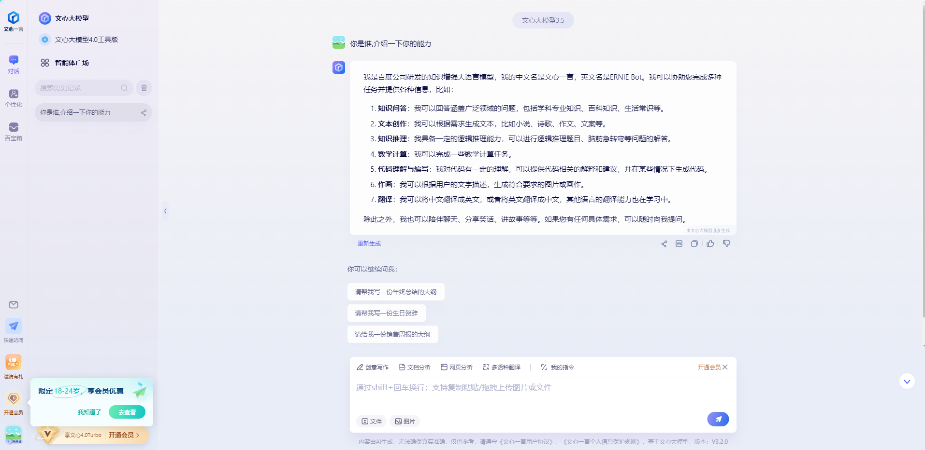925x450 pixels.
Task: Click the trash icon to delete history
Action: (144, 88)
